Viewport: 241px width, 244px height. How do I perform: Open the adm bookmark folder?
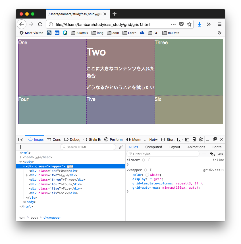(113, 33)
